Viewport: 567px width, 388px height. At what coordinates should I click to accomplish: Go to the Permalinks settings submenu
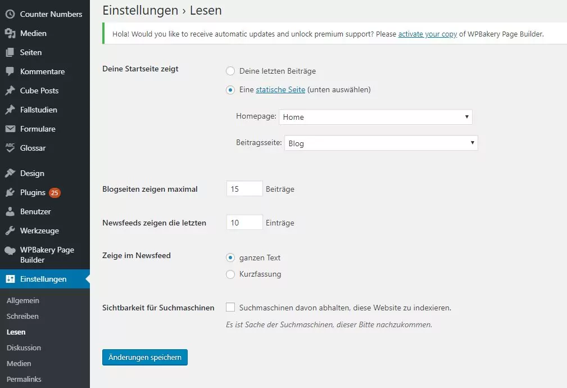[24, 379]
